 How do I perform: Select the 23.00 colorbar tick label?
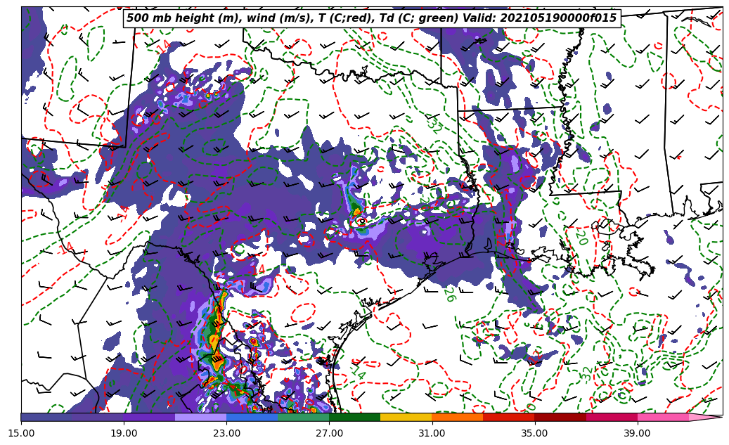point(226,433)
